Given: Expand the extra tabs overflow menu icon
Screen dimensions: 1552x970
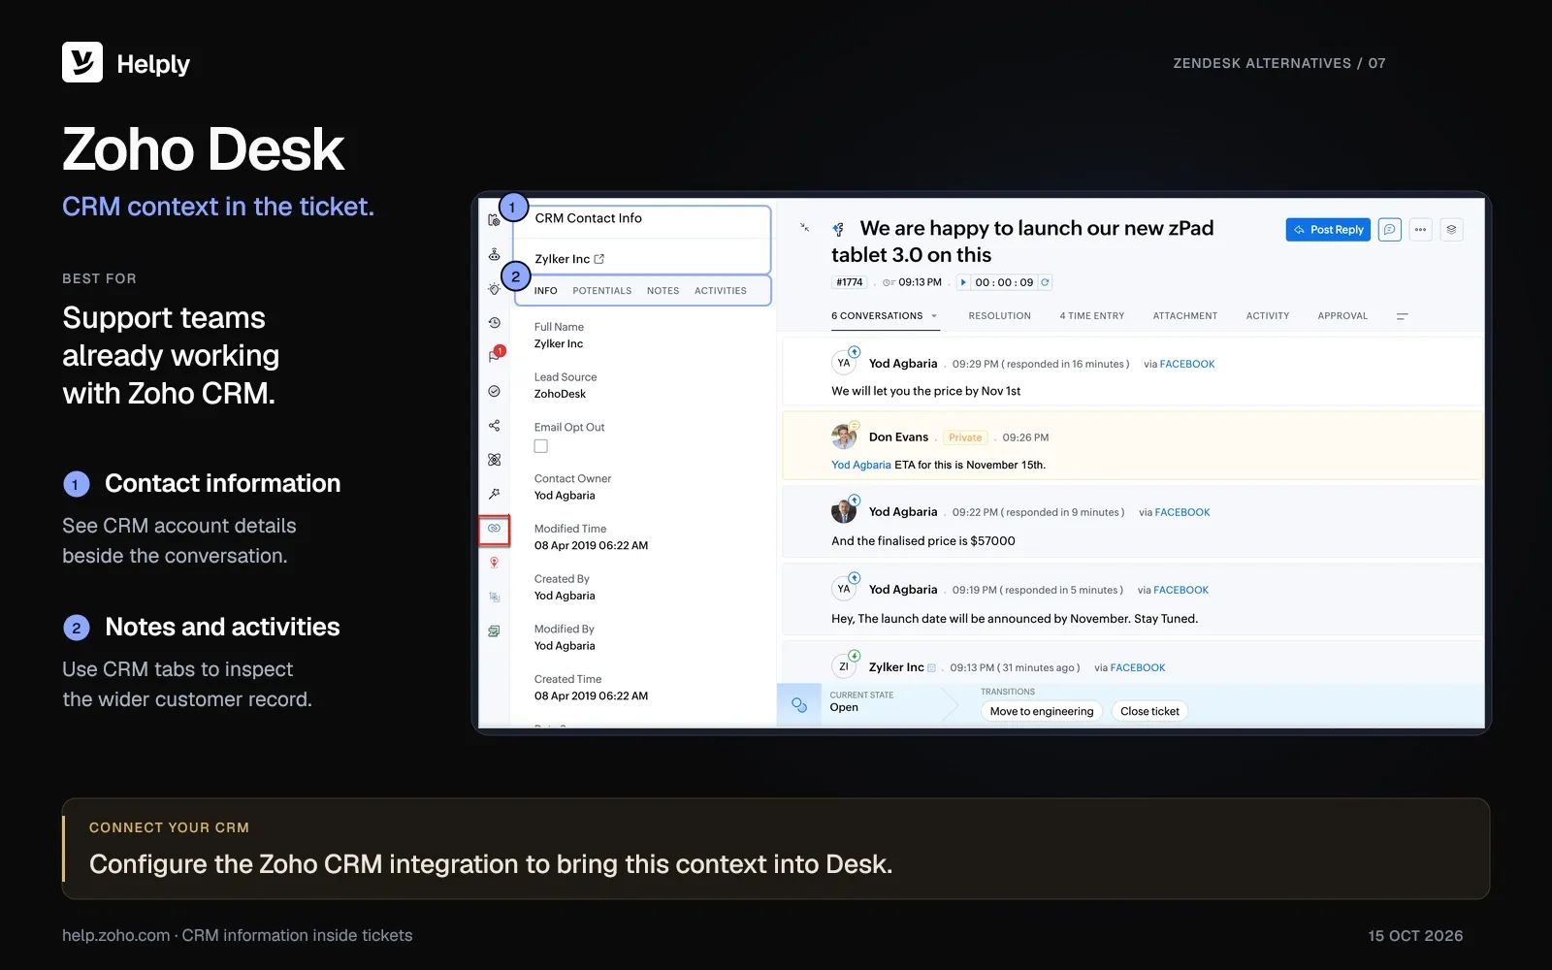Looking at the screenshot, I should tap(1402, 316).
